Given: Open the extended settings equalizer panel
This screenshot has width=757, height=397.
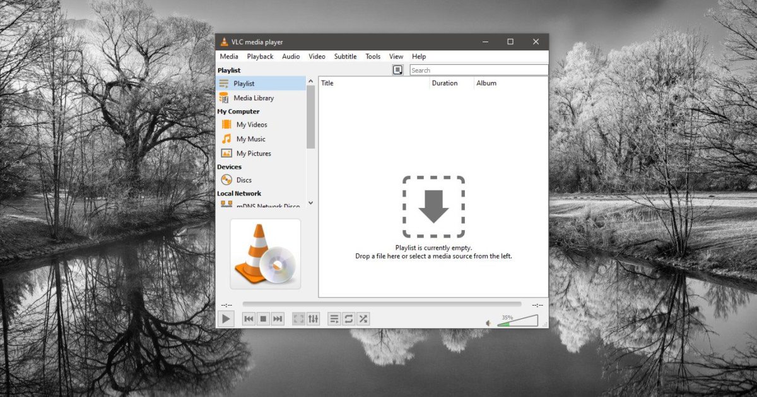Looking at the screenshot, I should (313, 319).
